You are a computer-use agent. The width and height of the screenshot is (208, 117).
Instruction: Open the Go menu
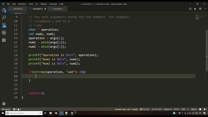click(37, 4)
